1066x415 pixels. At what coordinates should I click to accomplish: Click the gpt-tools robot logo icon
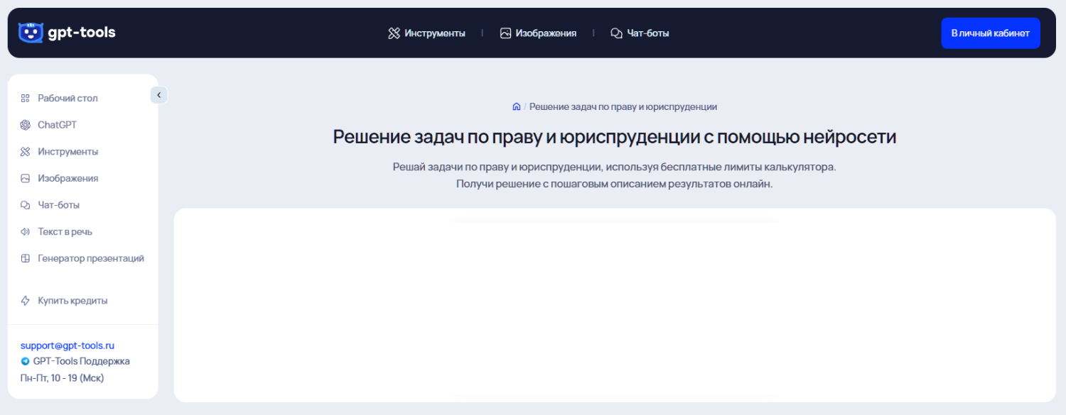[x=29, y=32]
